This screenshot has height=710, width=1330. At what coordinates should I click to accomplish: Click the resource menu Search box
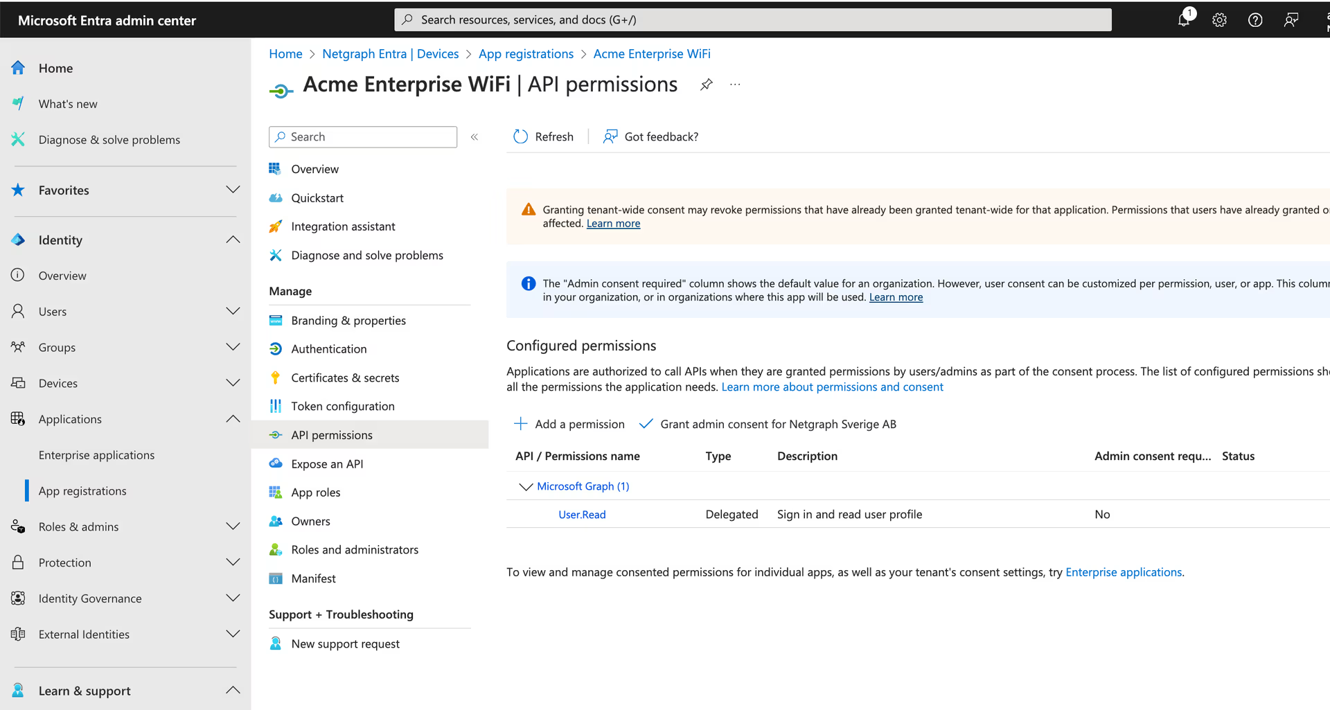(x=363, y=137)
